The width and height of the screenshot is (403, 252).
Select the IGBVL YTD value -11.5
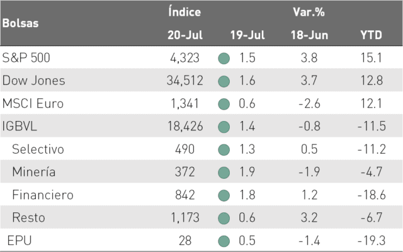pos(372,126)
